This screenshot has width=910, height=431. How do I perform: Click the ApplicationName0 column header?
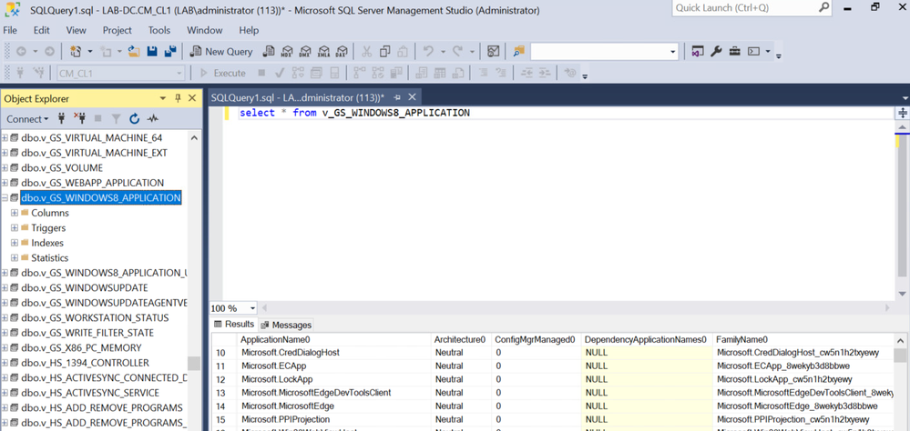[x=335, y=339]
